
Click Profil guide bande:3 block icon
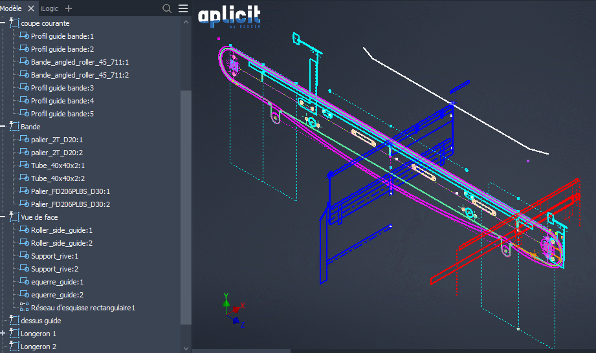point(25,87)
